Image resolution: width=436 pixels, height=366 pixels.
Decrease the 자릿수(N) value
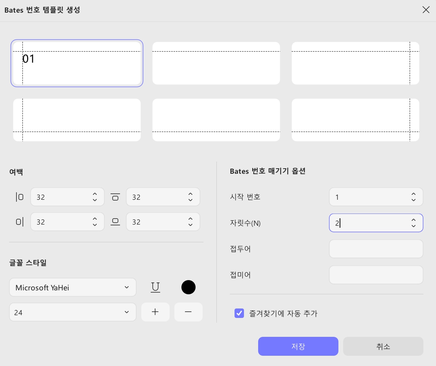(414, 226)
